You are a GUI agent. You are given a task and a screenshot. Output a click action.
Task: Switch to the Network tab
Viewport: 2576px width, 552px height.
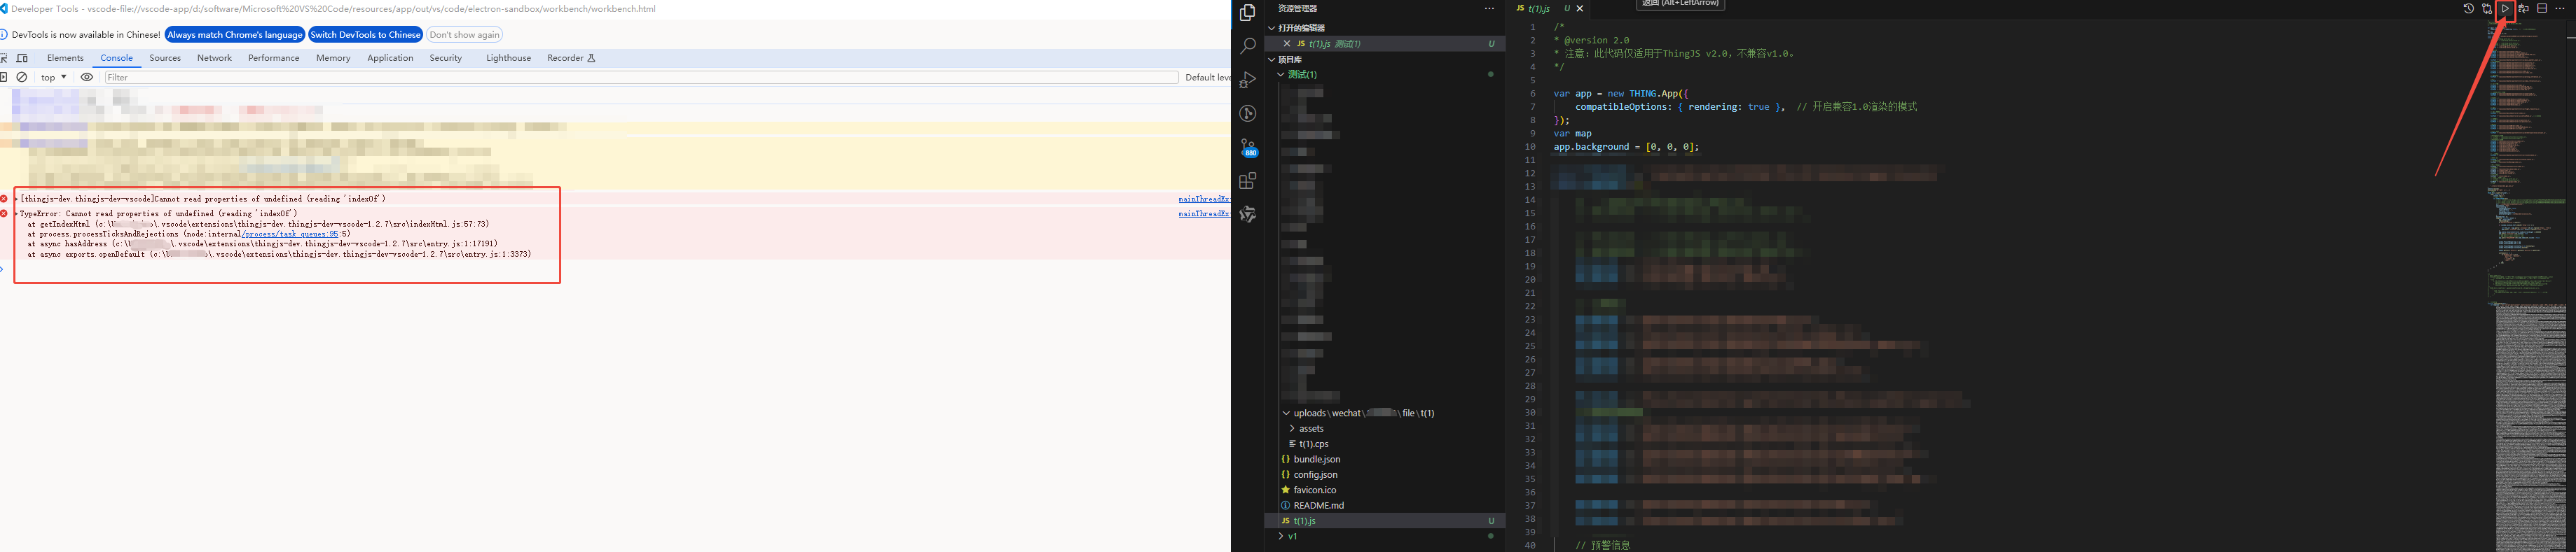214,58
